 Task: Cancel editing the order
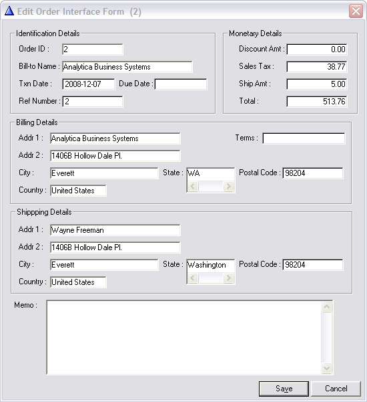coord(336,389)
